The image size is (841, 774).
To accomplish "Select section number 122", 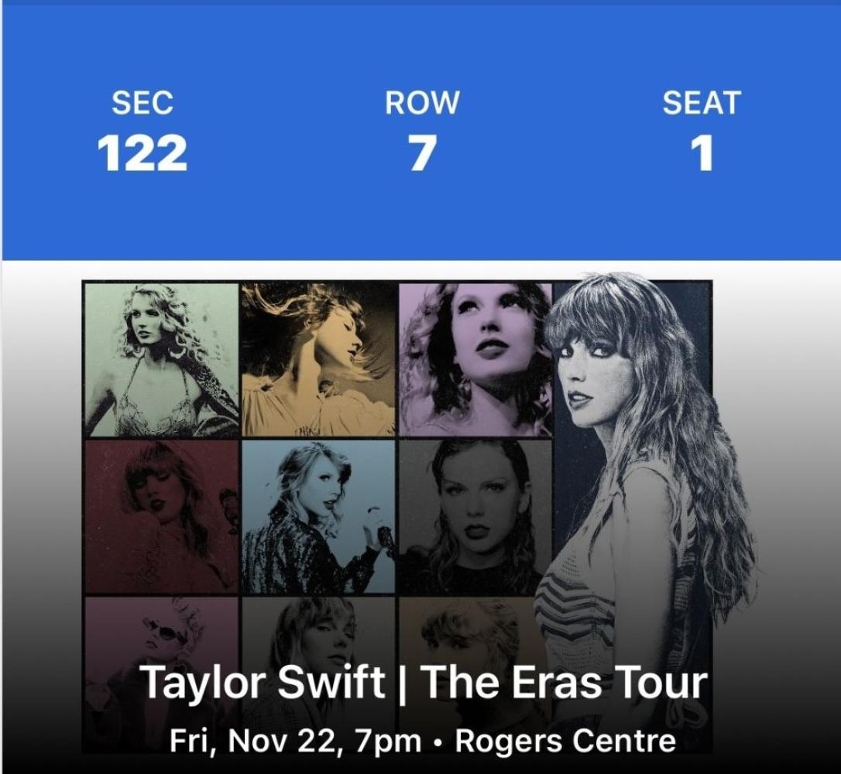I will 142,152.
